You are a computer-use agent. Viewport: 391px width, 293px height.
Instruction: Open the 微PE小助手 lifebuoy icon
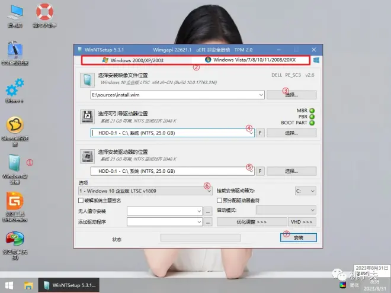(44, 15)
